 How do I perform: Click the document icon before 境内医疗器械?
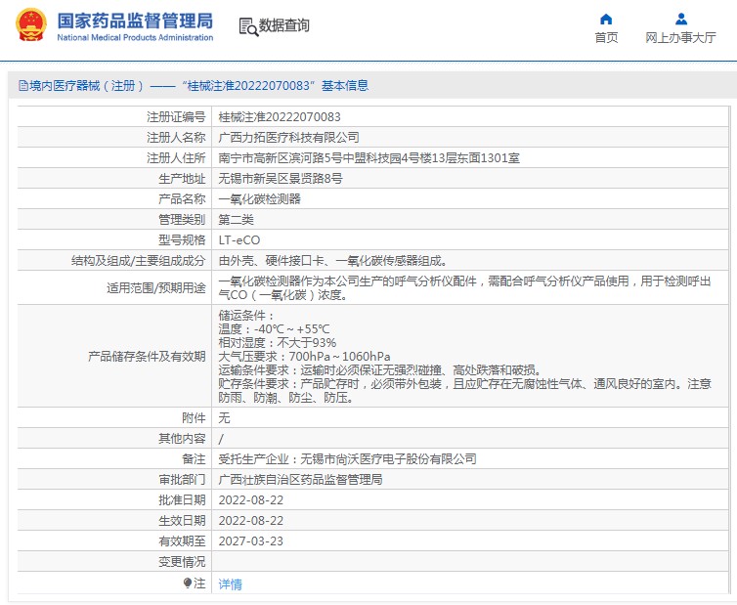click(x=23, y=86)
